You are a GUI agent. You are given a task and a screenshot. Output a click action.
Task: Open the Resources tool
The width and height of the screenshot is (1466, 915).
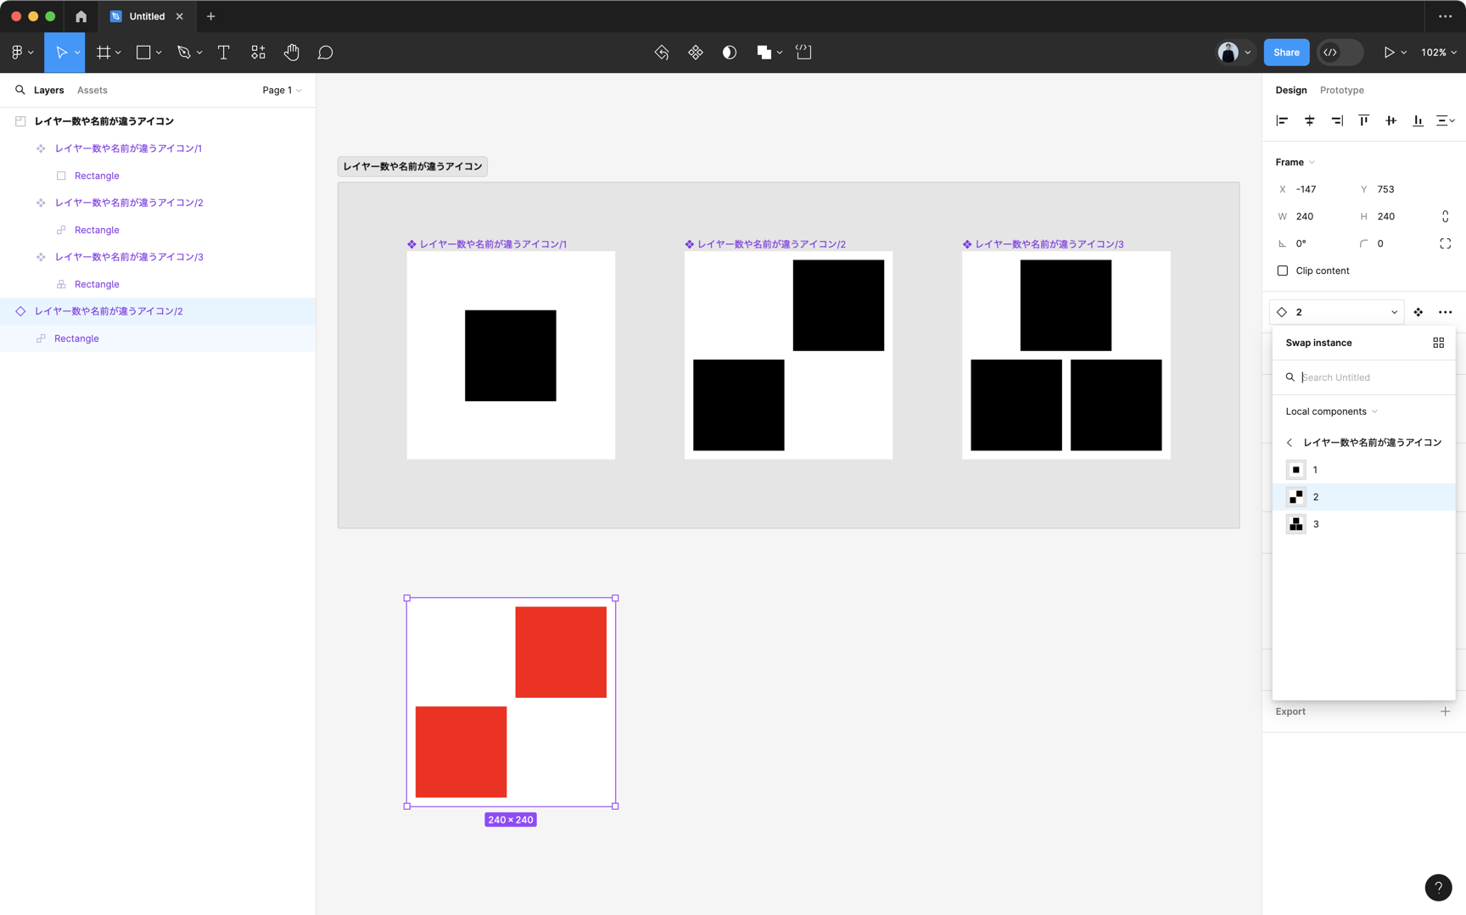[x=258, y=53]
